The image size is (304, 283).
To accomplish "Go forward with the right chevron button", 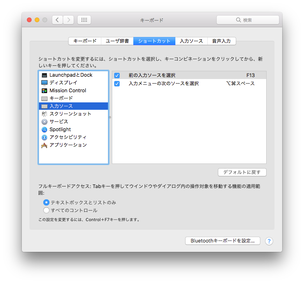I will [x=69, y=20].
